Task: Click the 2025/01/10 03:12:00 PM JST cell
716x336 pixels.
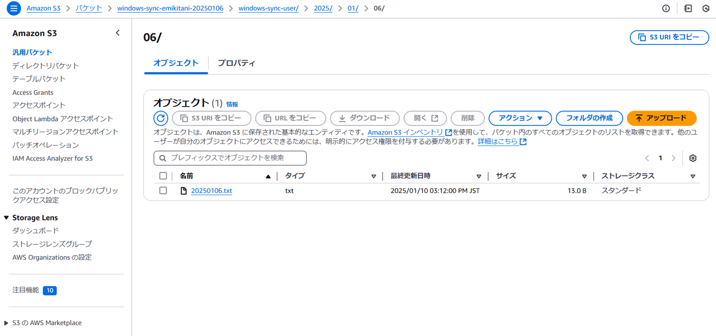Action: point(435,191)
